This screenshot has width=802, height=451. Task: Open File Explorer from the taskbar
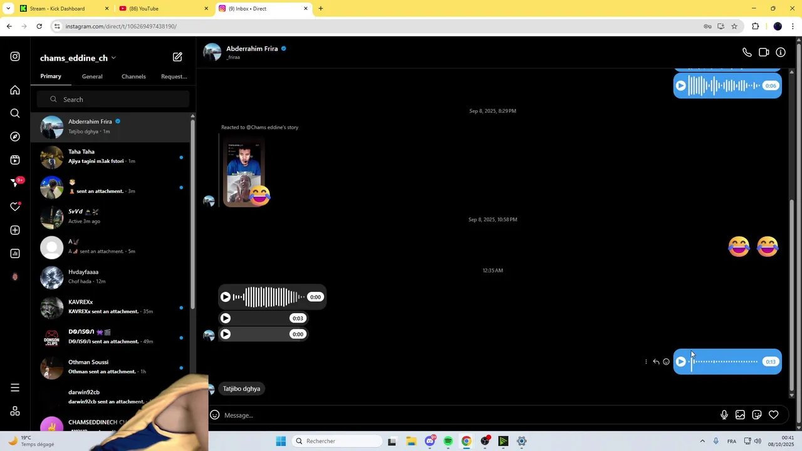[x=411, y=441]
